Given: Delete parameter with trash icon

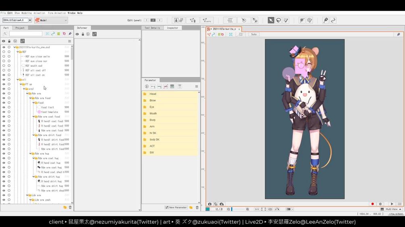Looking at the screenshot, I should 197,207.
